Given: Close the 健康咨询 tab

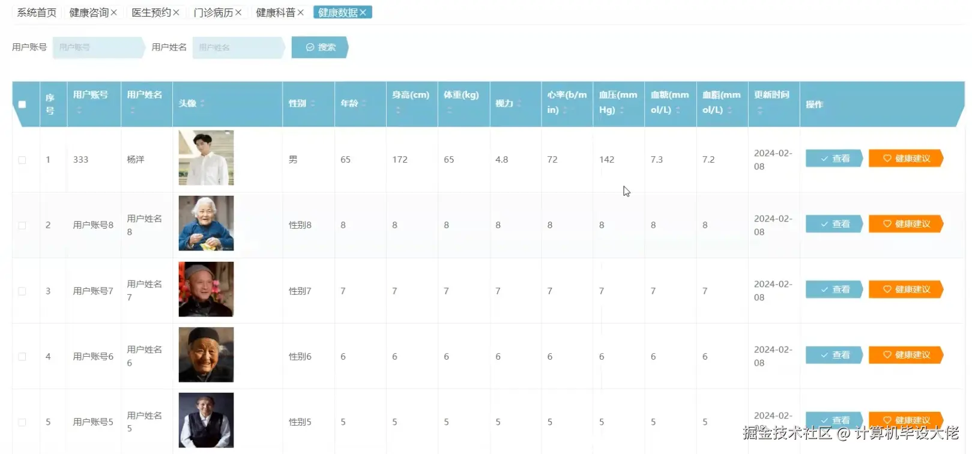Looking at the screenshot, I should pos(114,13).
